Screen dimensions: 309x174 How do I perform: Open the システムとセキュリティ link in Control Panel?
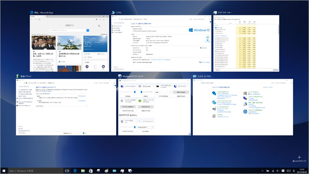[223, 92]
